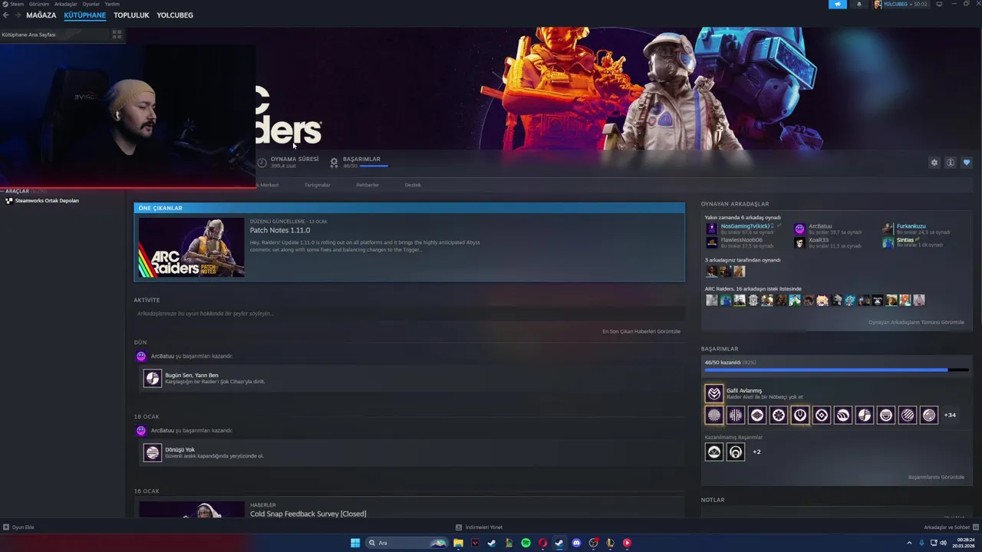Click Başarımlarımı Görüntüle link
Screen dimensions: 982x552
(x=936, y=477)
